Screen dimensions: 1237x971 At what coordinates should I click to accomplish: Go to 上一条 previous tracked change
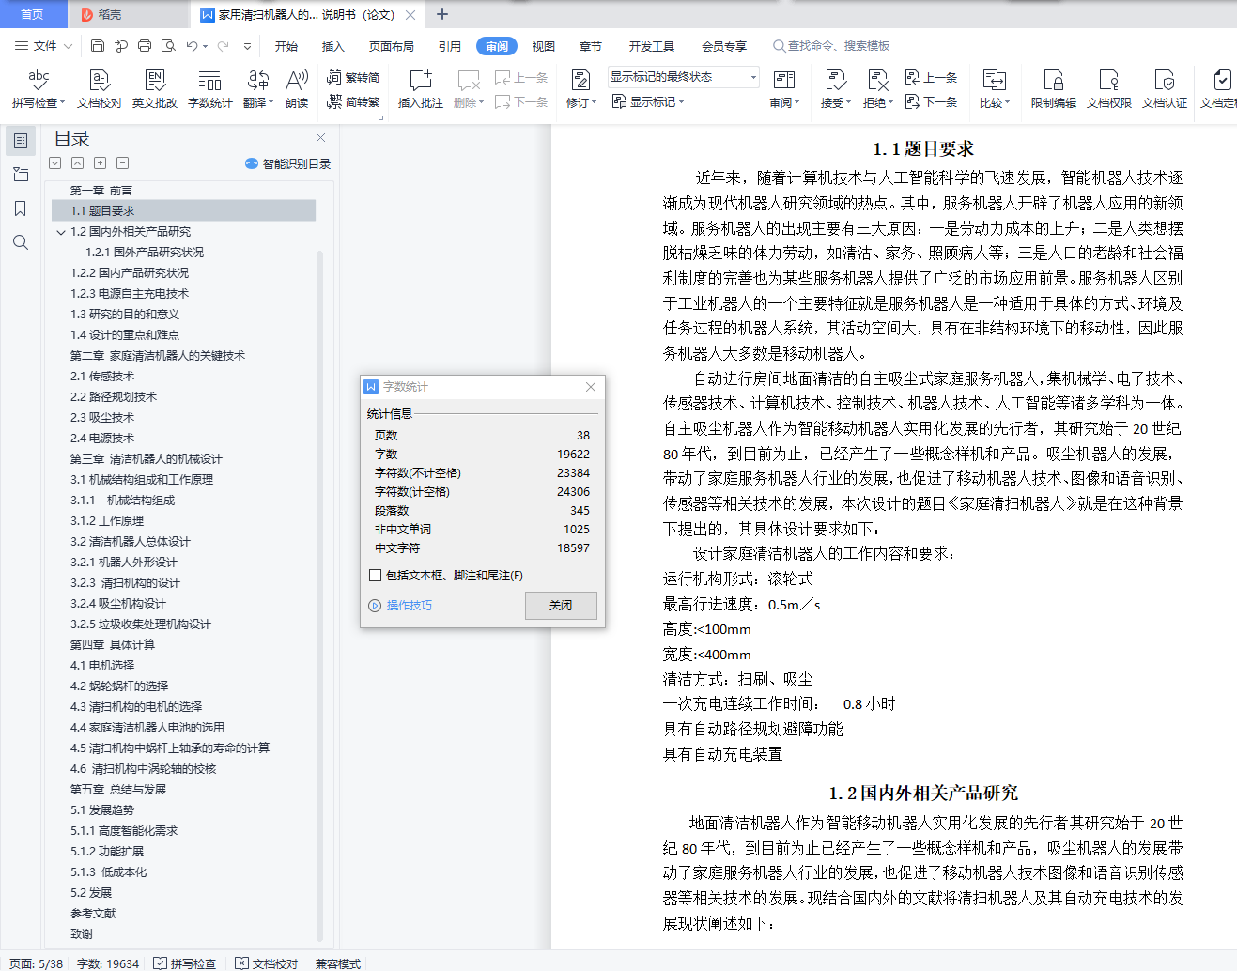[x=931, y=78]
